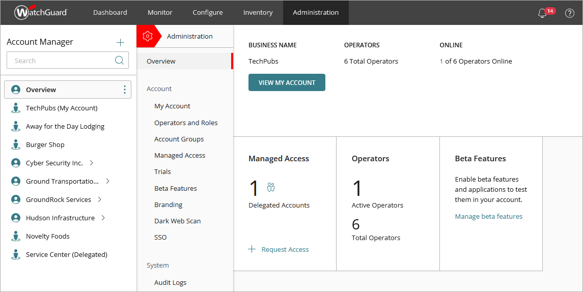Click the 'Active Operators' label
The height and width of the screenshot is (292, 583).
pos(377,205)
